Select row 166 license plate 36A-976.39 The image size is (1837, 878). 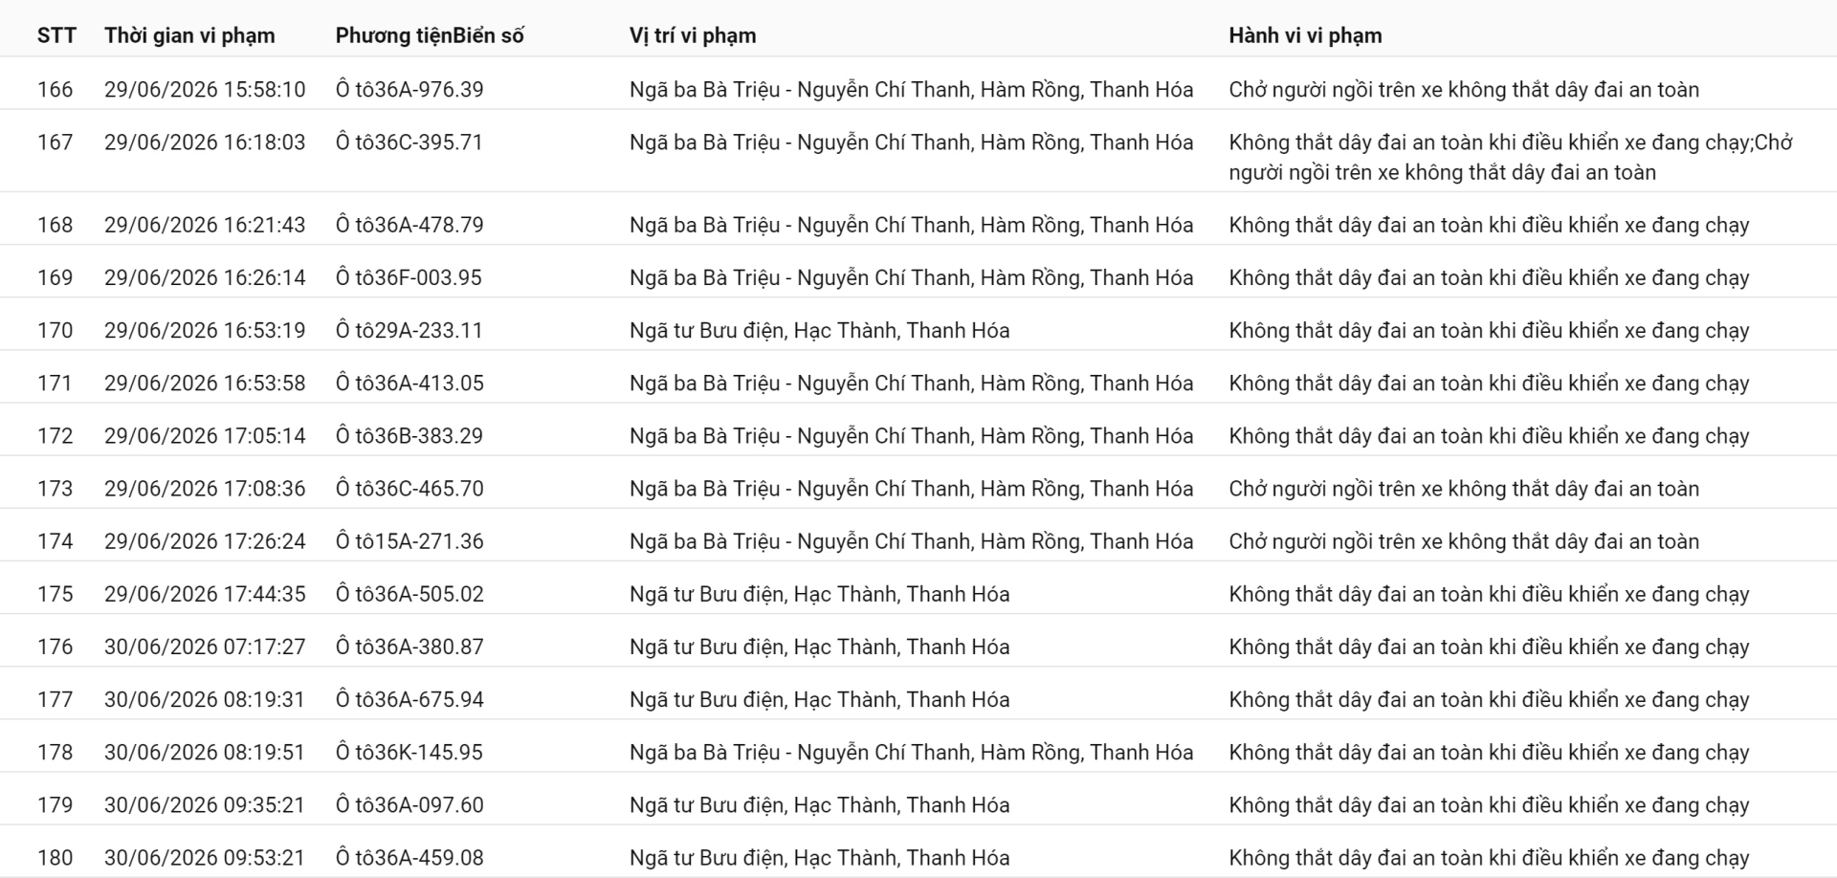tap(409, 90)
